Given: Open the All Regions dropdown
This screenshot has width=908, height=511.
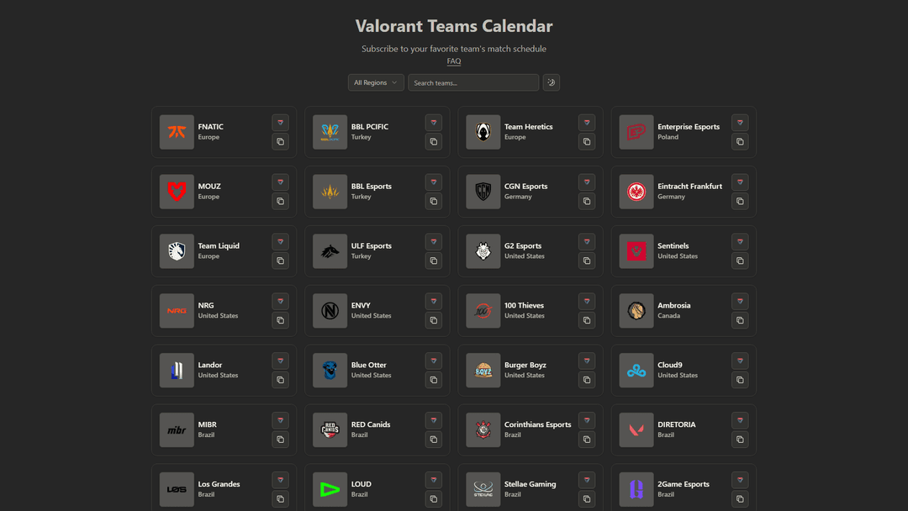Looking at the screenshot, I should pyautogui.click(x=375, y=82).
